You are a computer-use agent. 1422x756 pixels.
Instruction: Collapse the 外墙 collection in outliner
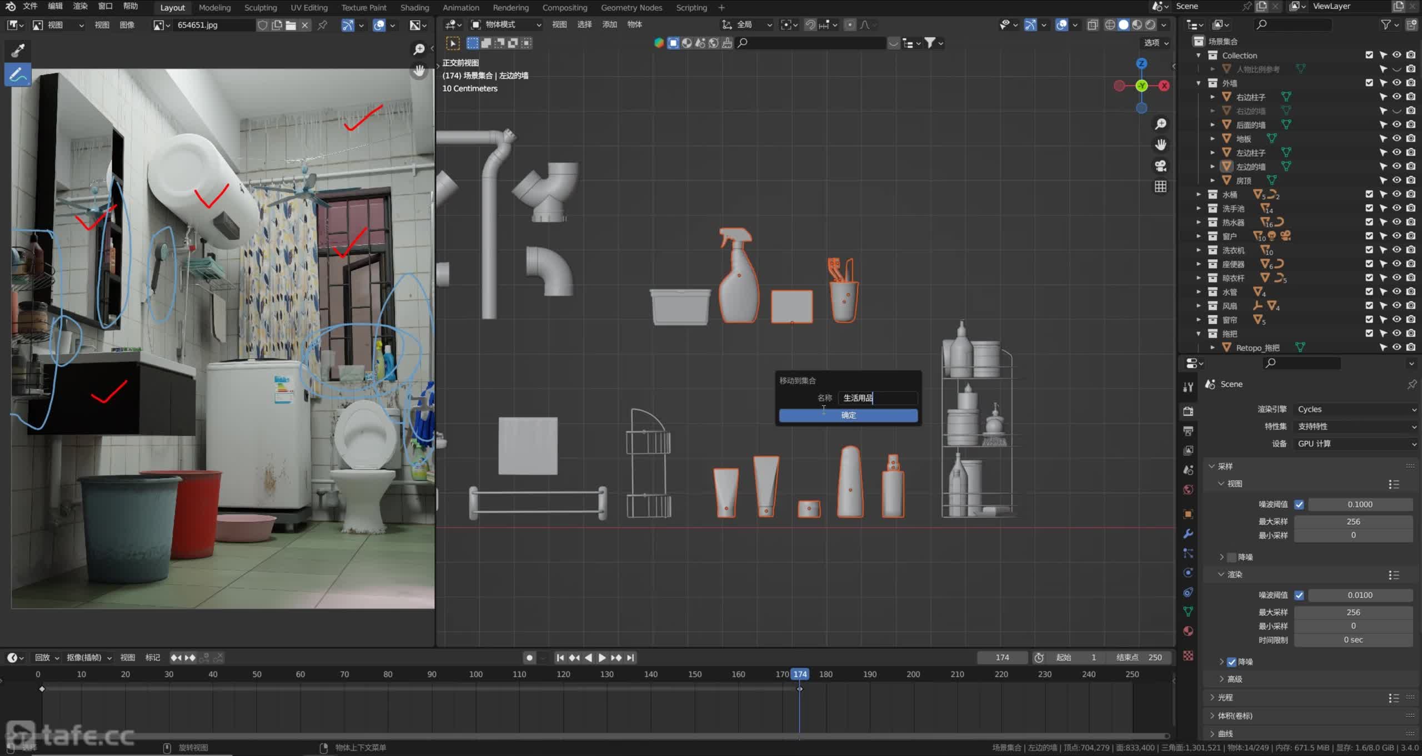(1199, 83)
